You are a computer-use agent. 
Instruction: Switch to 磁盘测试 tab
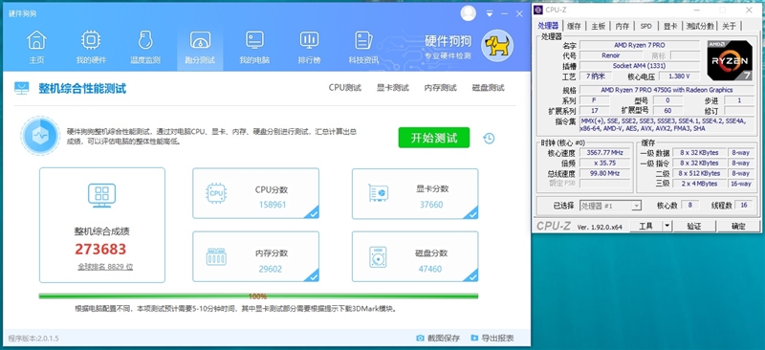pos(488,88)
